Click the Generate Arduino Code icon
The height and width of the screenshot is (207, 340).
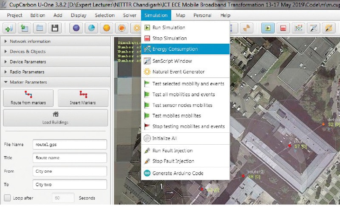[x=147, y=173]
